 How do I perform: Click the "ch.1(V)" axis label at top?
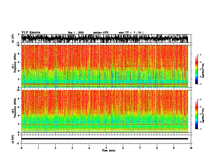click(x=13, y=39)
